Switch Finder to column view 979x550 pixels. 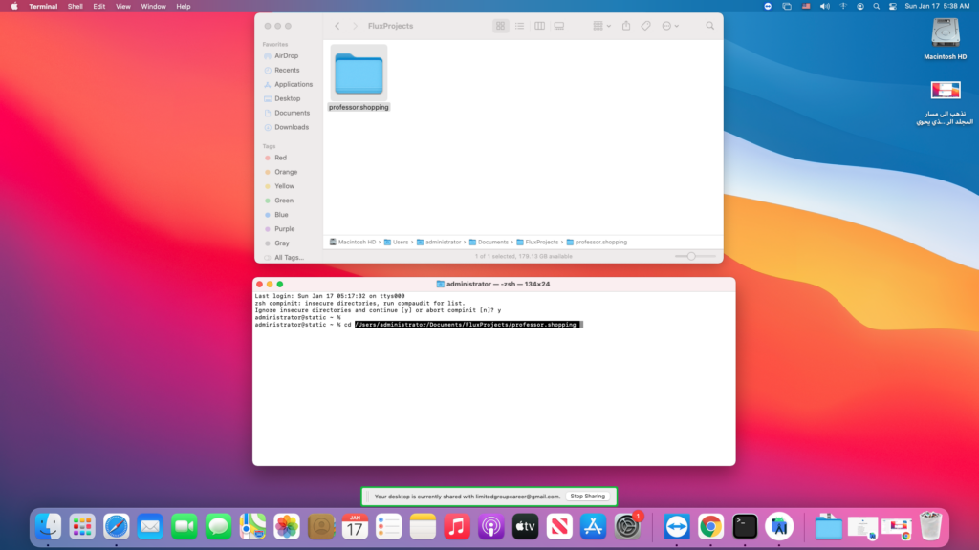click(x=539, y=26)
